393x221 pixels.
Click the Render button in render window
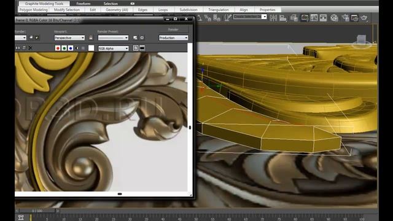click(173, 29)
